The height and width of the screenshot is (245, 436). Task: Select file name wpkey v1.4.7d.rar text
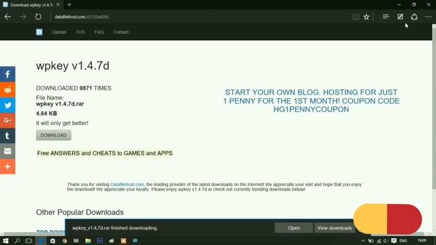coord(60,104)
